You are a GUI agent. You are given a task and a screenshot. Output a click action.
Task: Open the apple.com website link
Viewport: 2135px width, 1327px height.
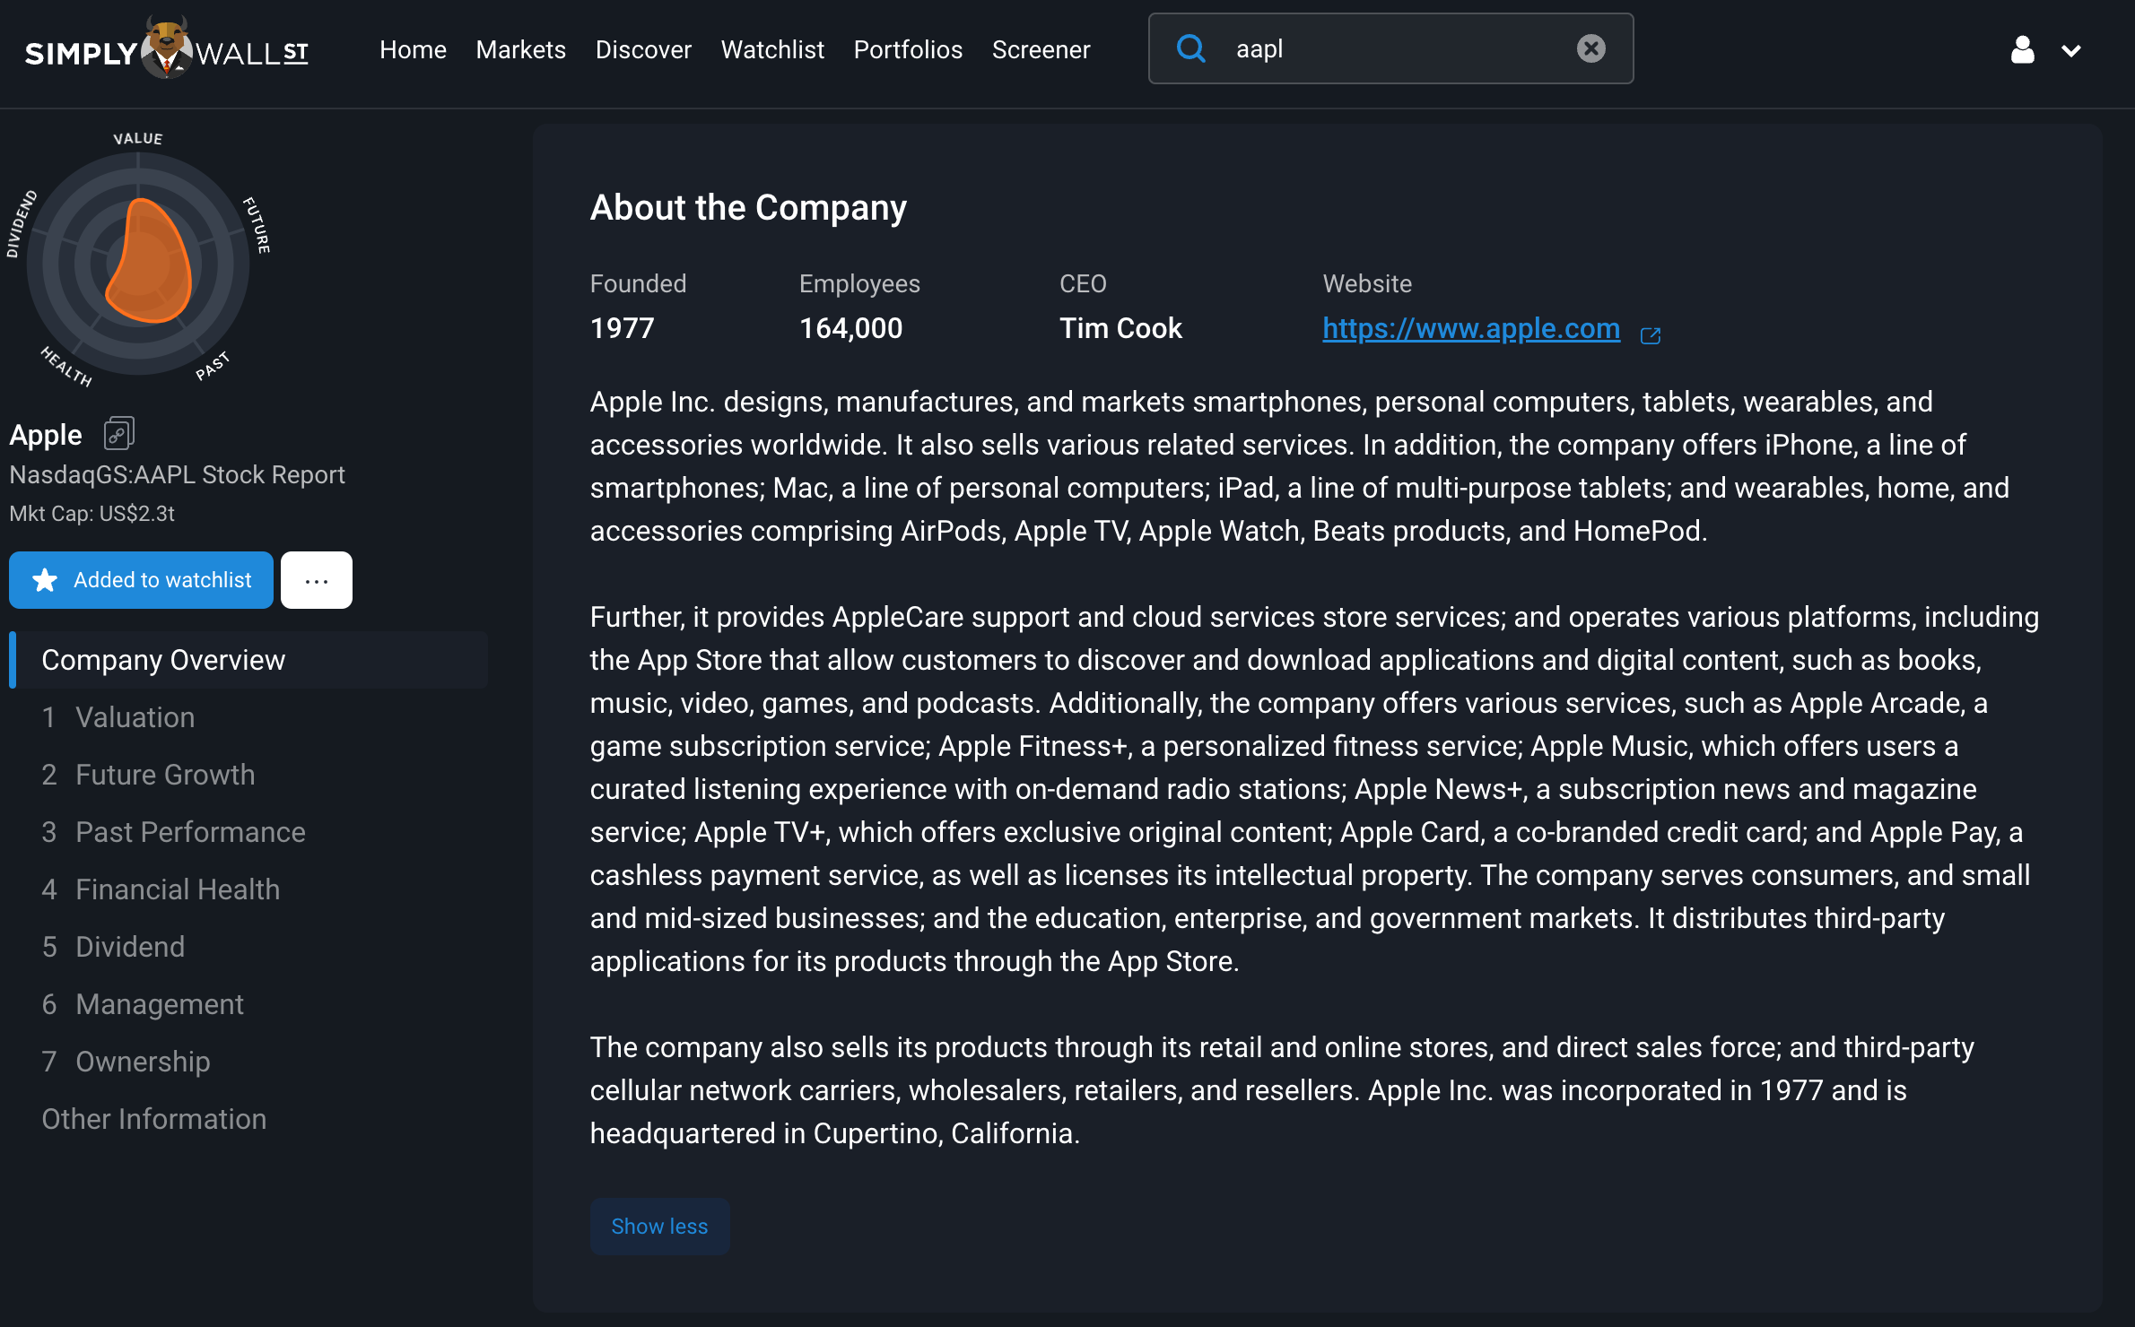1471,329
